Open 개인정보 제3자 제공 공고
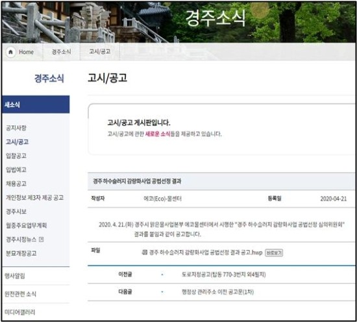Screen dimensions: 357x322 34,197
